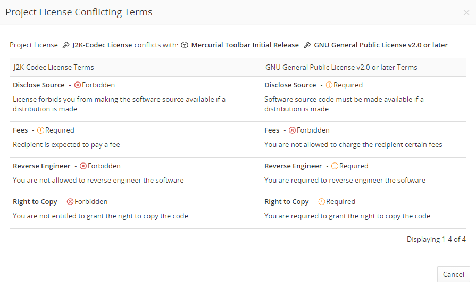Close the Conflicting Terms dialog with X
The width and height of the screenshot is (476, 286).
[x=466, y=13]
